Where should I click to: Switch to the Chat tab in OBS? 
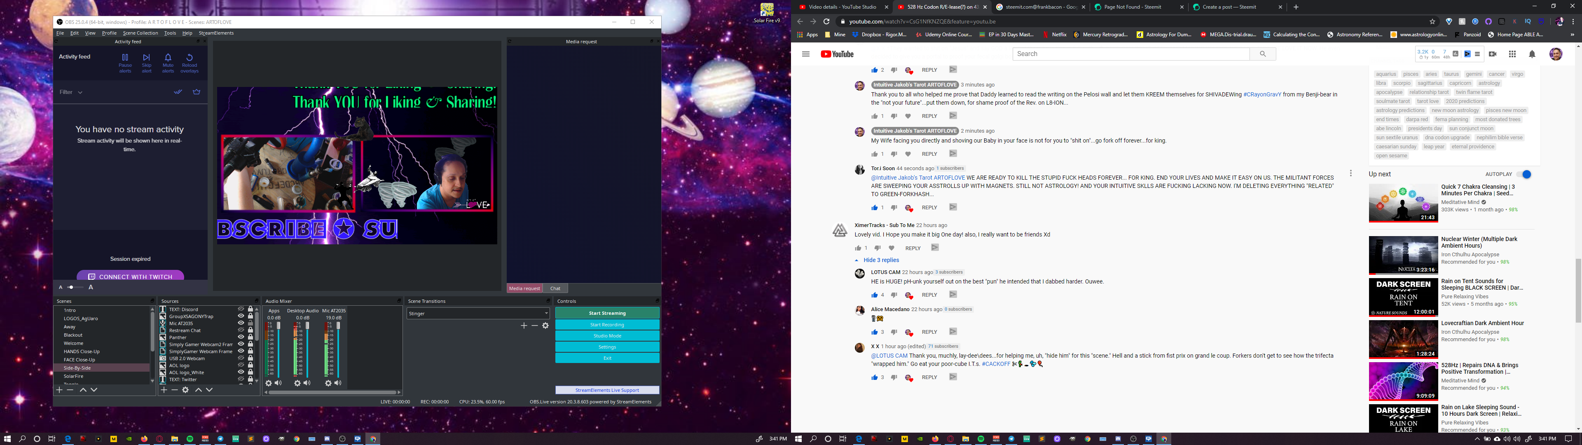pos(555,288)
